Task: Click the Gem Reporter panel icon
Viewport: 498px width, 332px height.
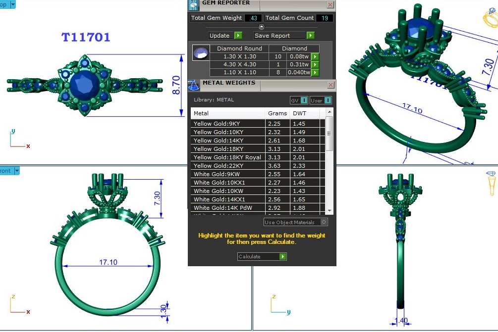Action: [x=193, y=5]
